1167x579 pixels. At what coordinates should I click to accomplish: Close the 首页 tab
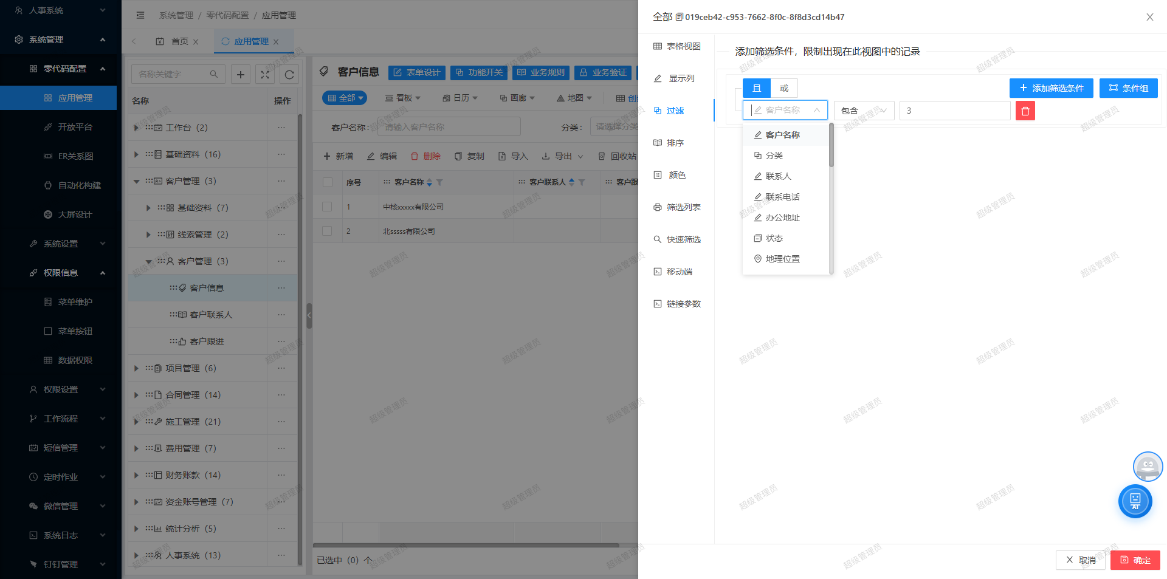196,42
